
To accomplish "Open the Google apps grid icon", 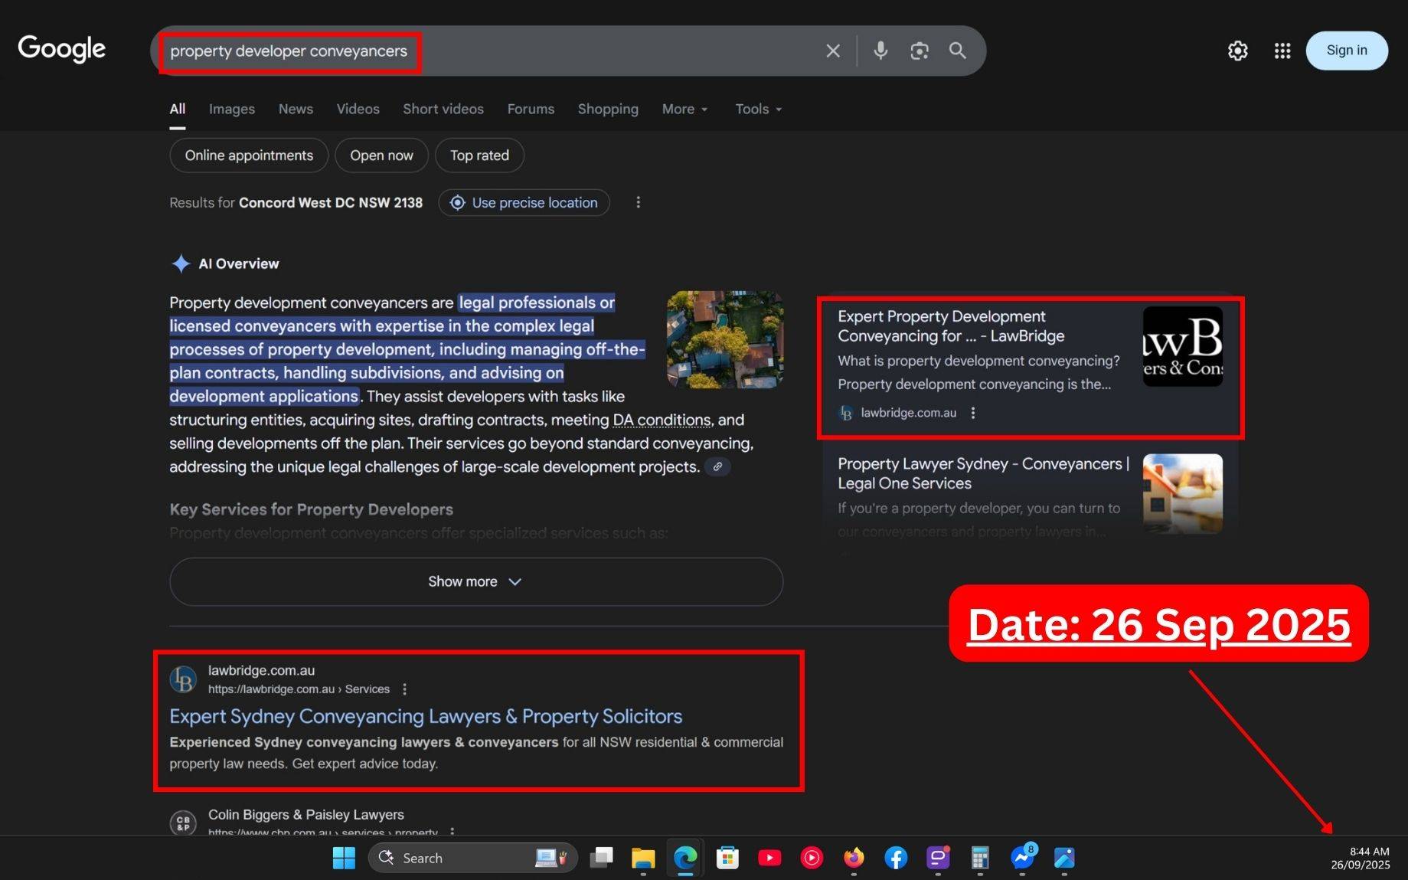I will pos(1282,51).
